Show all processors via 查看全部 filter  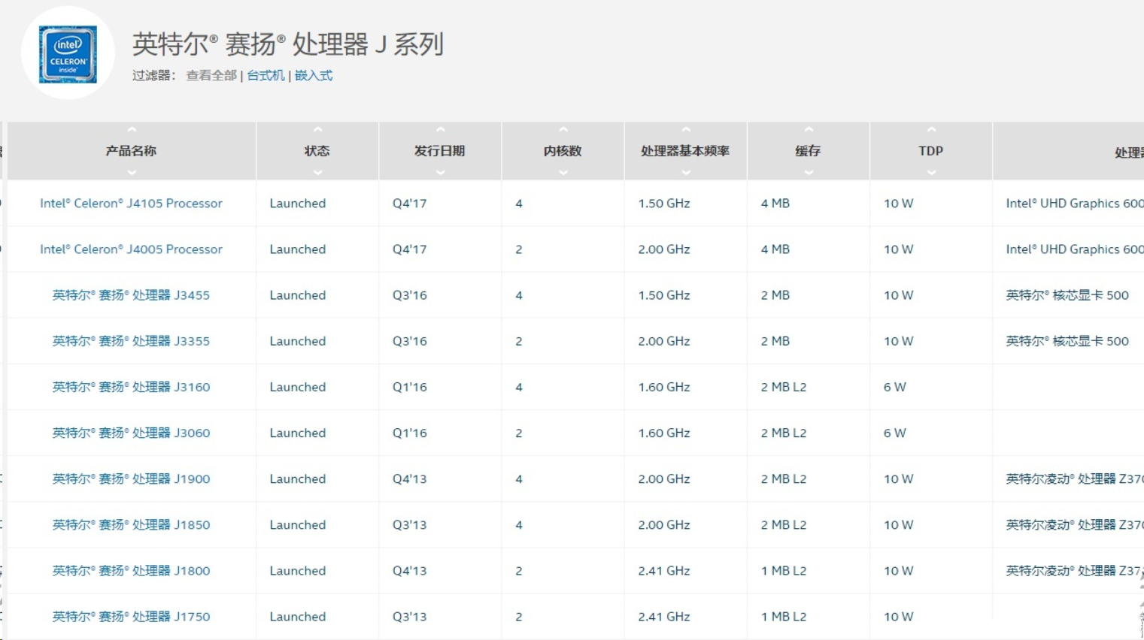[211, 75]
